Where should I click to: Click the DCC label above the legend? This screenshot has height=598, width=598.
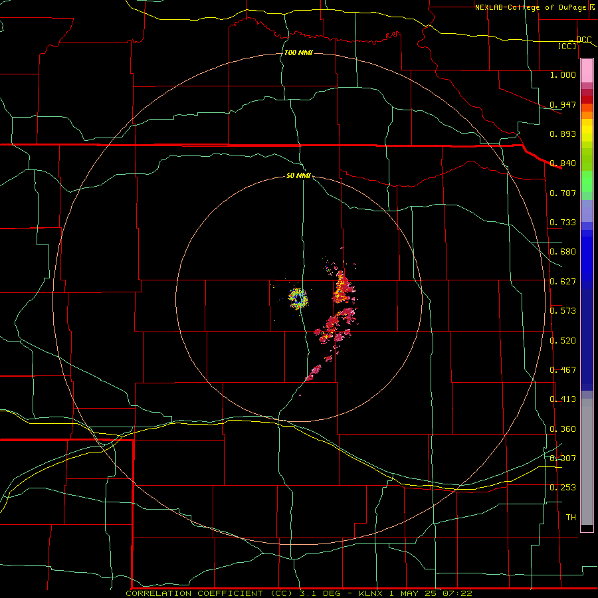coord(583,40)
